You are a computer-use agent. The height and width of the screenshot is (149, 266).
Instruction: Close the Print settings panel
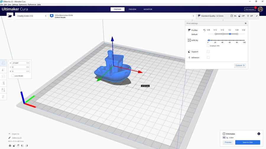pyautogui.click(x=246, y=23)
